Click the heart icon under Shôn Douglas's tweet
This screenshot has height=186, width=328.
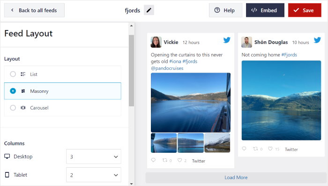(270, 149)
